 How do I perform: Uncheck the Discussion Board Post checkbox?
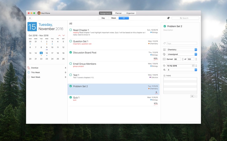[x=71, y=52]
